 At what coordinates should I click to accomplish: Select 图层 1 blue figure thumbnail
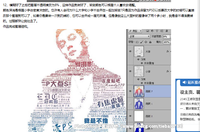point(139,104)
